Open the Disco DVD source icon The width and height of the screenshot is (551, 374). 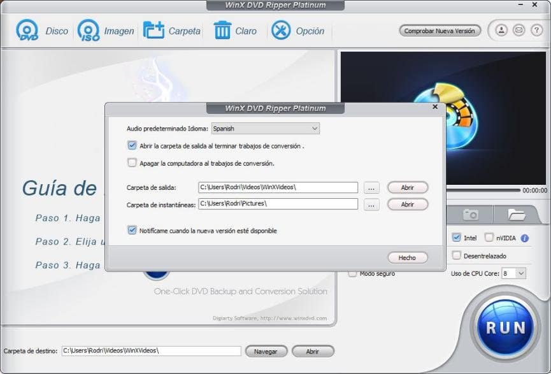(x=27, y=30)
